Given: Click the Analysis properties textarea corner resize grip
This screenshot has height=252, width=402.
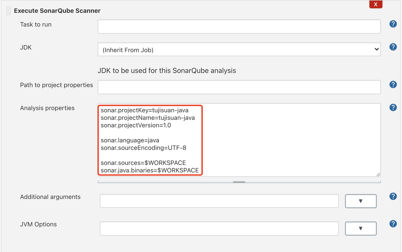Looking at the screenshot, I should click(378, 174).
